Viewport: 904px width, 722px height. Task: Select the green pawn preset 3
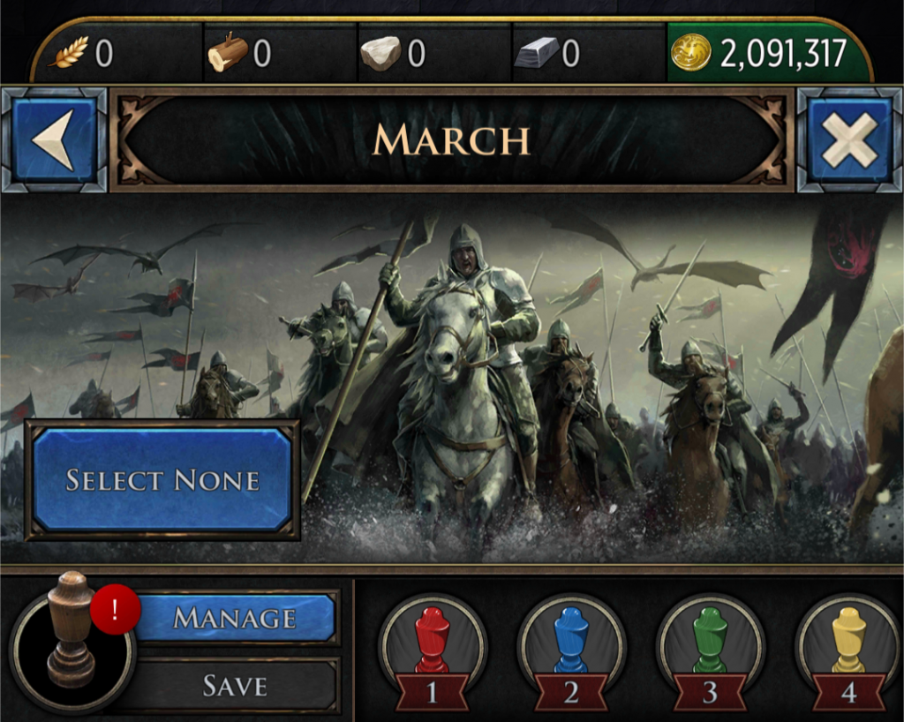(x=711, y=648)
